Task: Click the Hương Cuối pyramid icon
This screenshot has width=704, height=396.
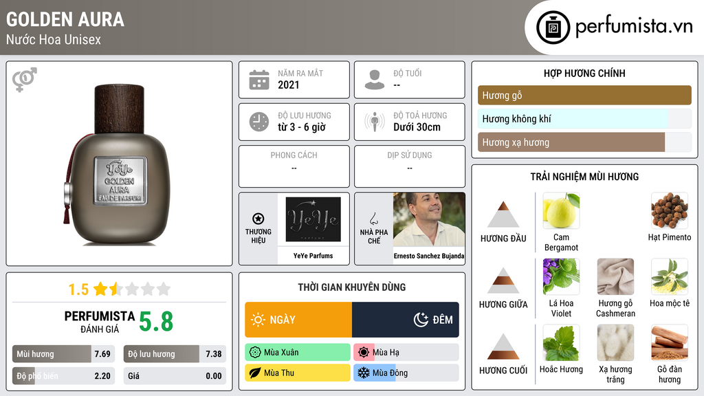Action: (x=503, y=346)
